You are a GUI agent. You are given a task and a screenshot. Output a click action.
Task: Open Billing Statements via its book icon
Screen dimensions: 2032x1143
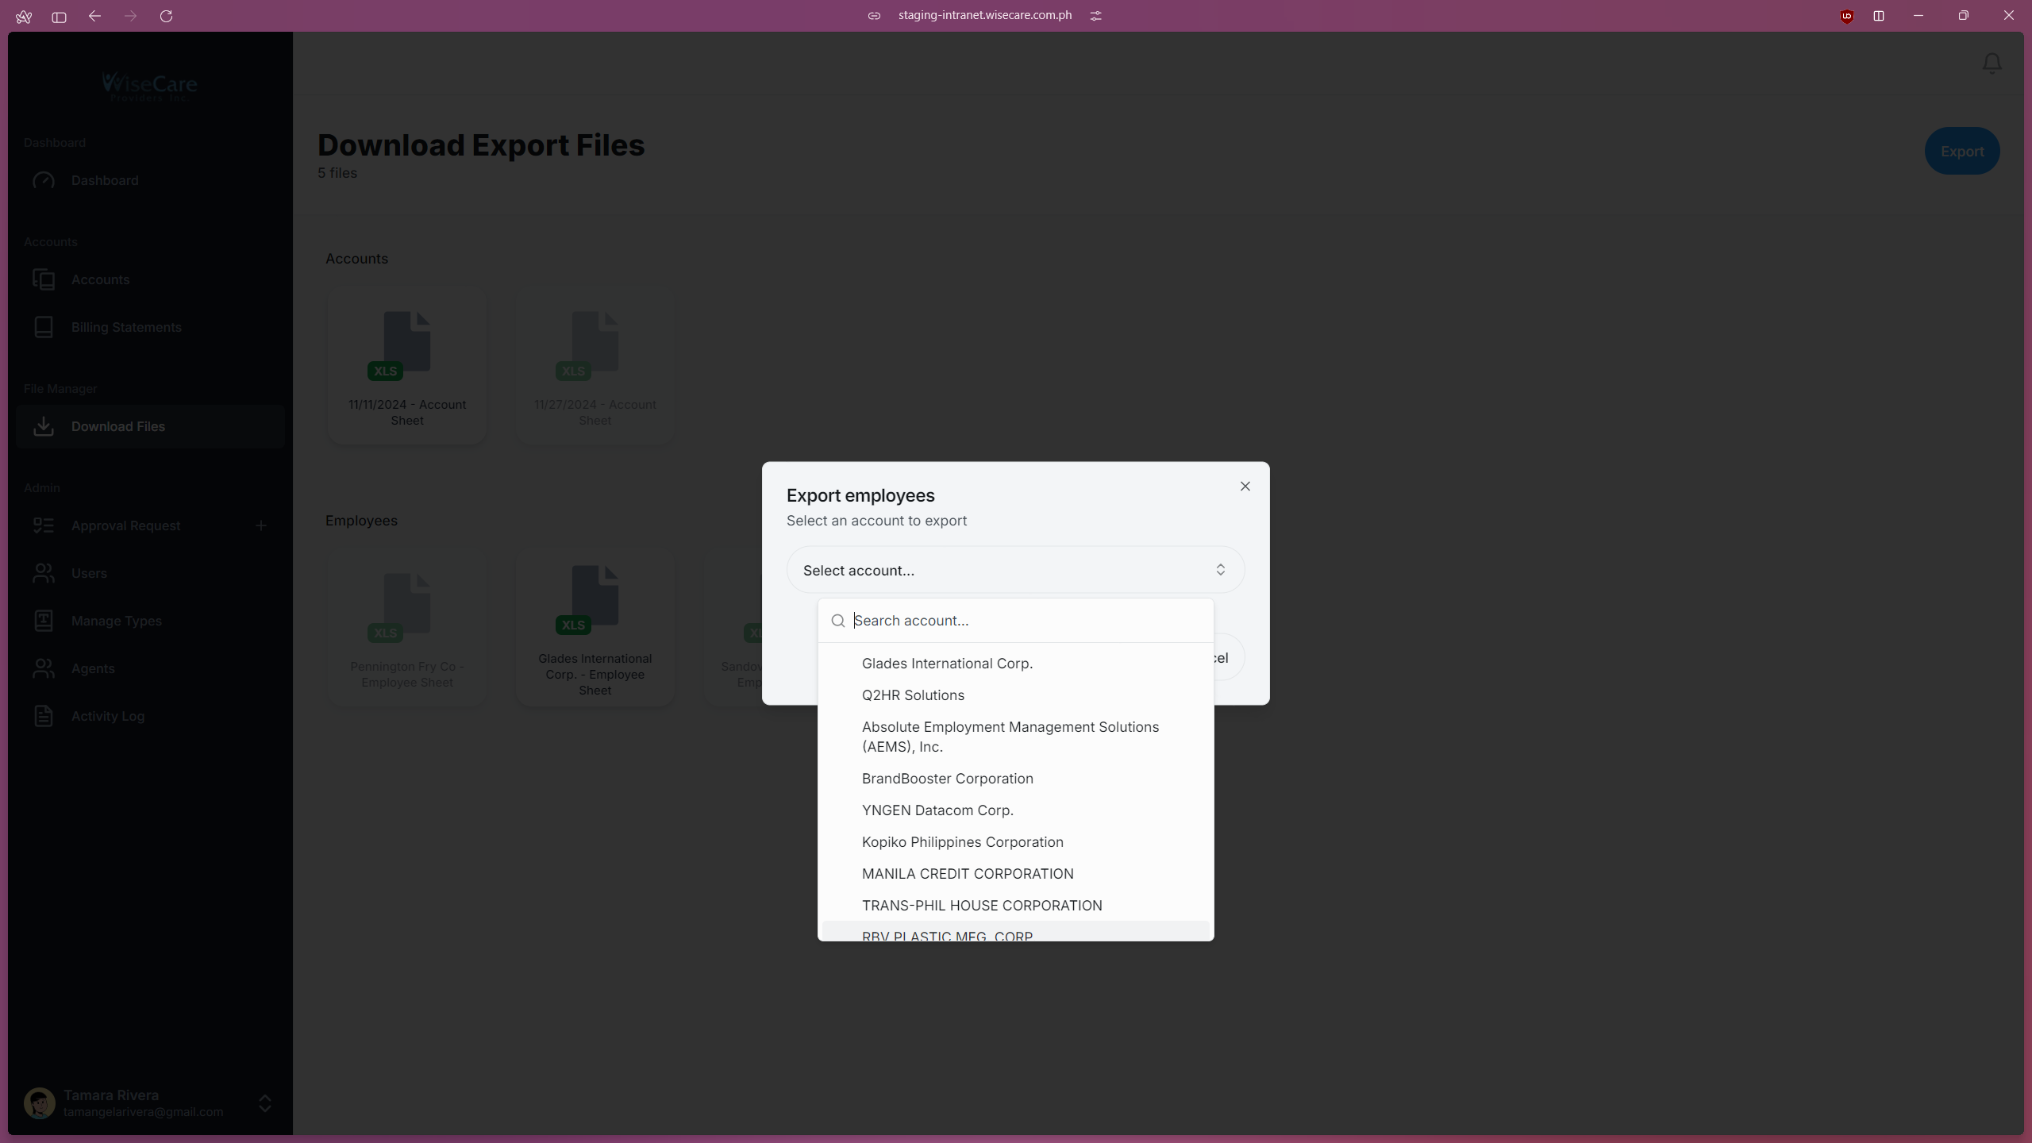pos(44,327)
